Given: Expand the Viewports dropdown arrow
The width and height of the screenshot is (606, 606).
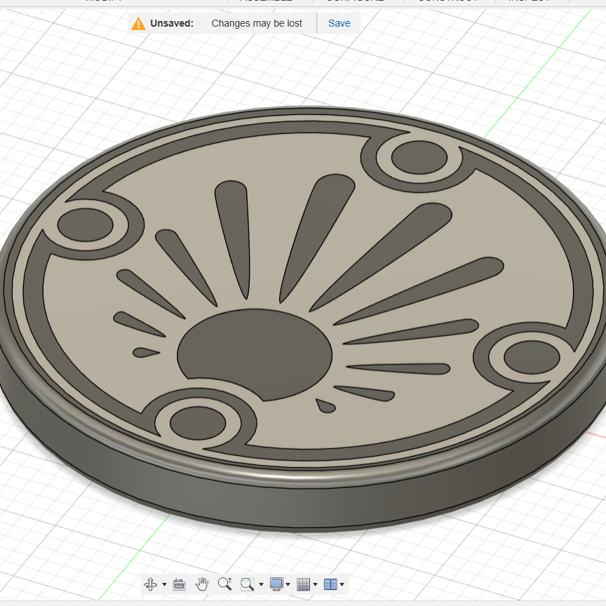Looking at the screenshot, I should (342, 584).
